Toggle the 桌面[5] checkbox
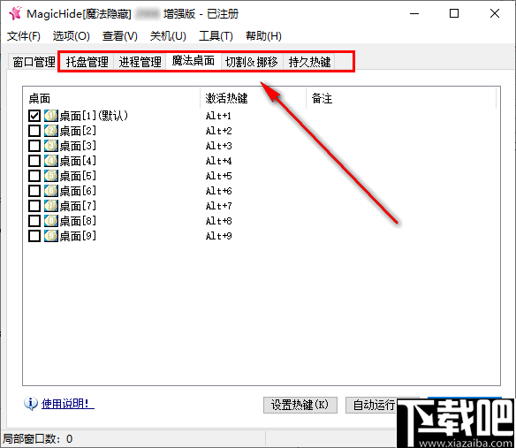Image resolution: width=516 pixels, height=448 pixels. 34,176
